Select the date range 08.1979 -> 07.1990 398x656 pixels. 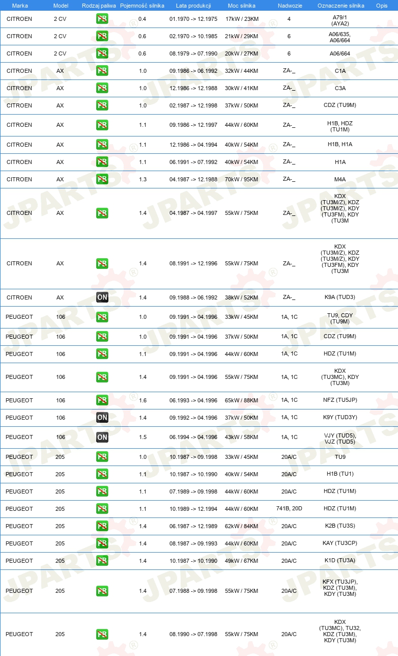click(193, 53)
